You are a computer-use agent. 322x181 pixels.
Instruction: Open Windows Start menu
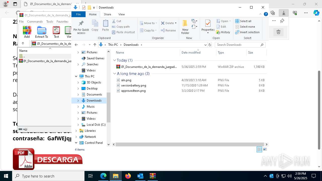pos(6,176)
